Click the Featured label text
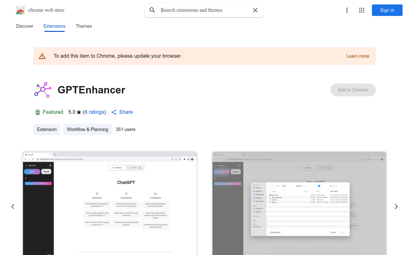The image size is (409, 255). pos(53,112)
